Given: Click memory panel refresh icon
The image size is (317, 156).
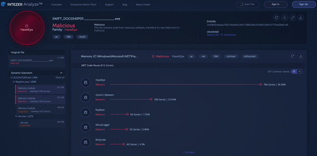Looking at the screenshot, I should (x=293, y=56).
